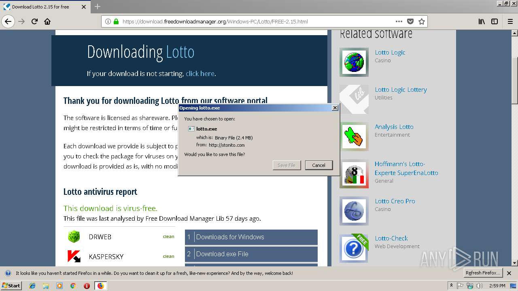This screenshot has height=291, width=518.
Task: Close the Opening lotto.exe dialog
Action: (x=335, y=108)
